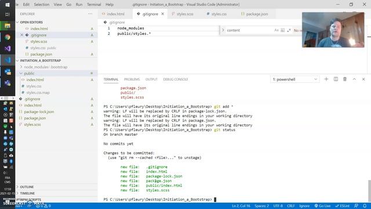
Task: Click the feedback icon in status bar
Action: pos(356,206)
